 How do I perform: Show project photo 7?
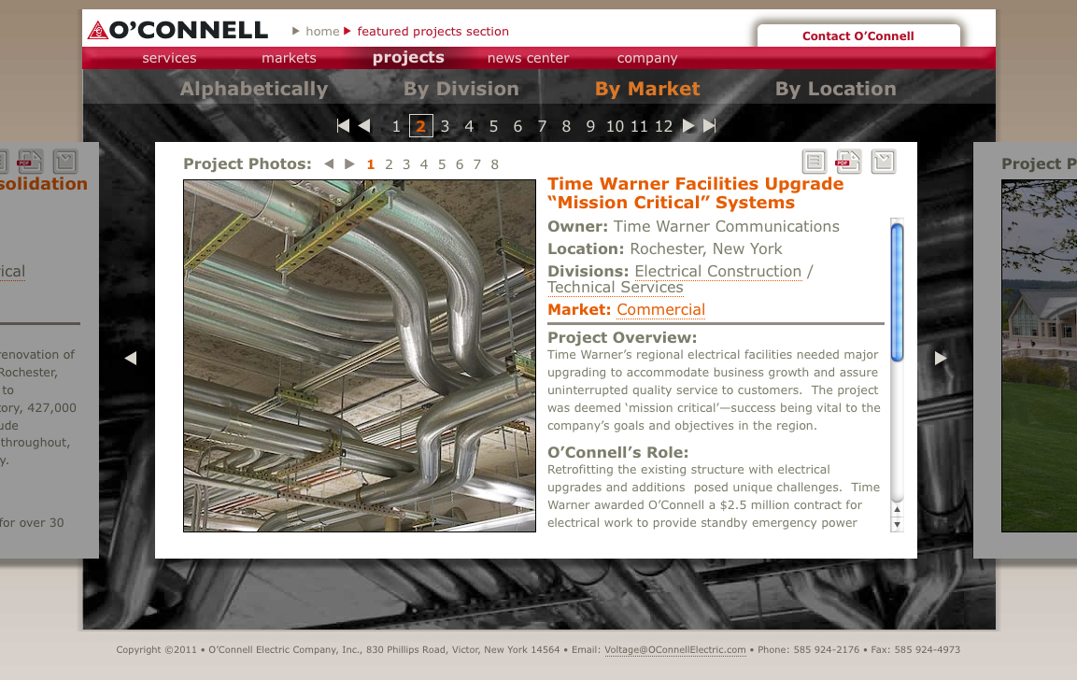click(476, 164)
